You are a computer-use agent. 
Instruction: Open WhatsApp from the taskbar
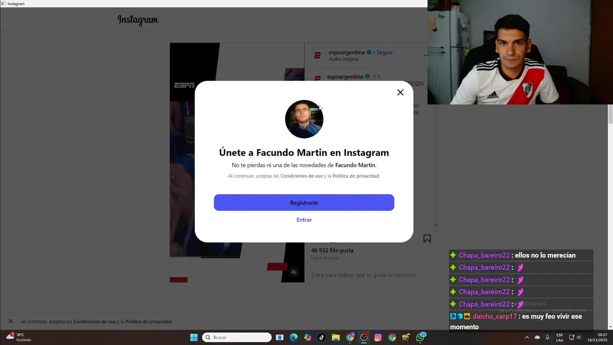[420, 337]
